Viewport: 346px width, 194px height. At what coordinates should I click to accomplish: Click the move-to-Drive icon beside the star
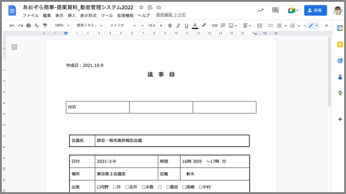tap(150, 7)
